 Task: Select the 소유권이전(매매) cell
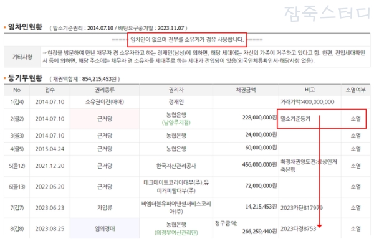[105, 102]
